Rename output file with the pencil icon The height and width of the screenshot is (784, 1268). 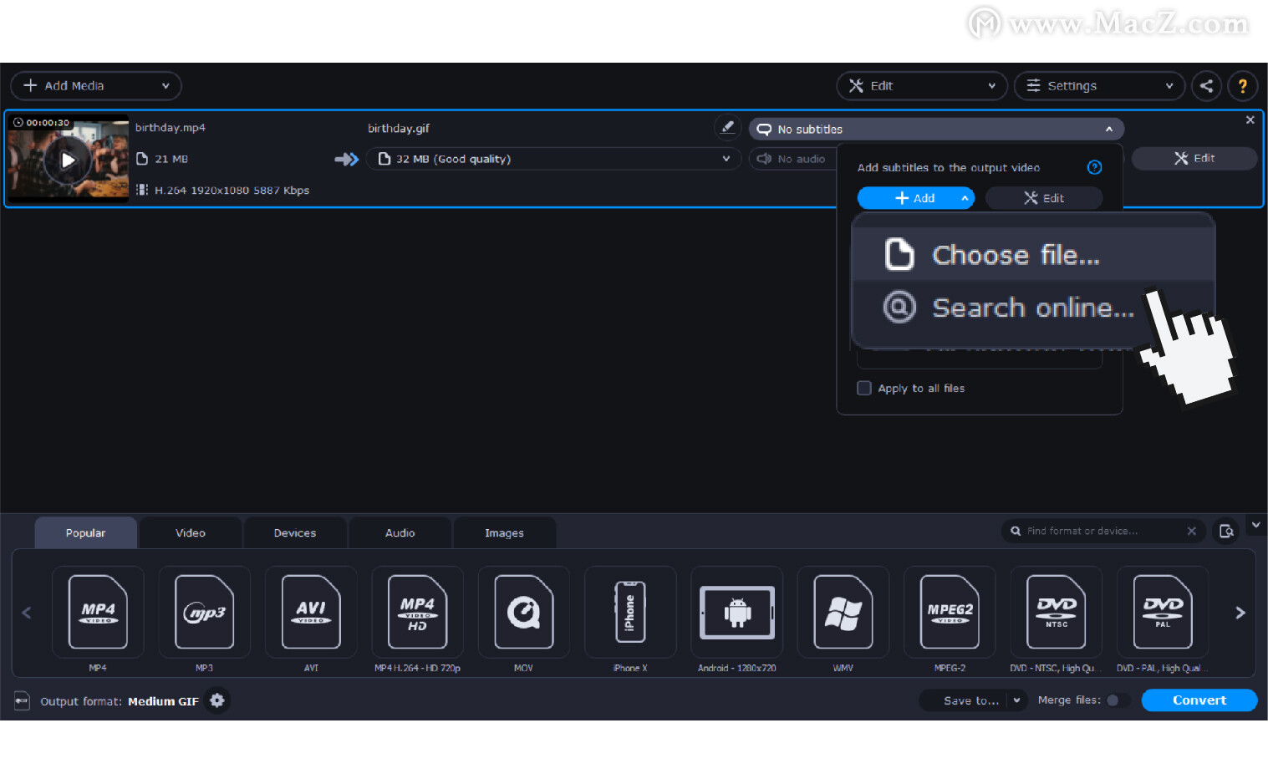tap(727, 127)
